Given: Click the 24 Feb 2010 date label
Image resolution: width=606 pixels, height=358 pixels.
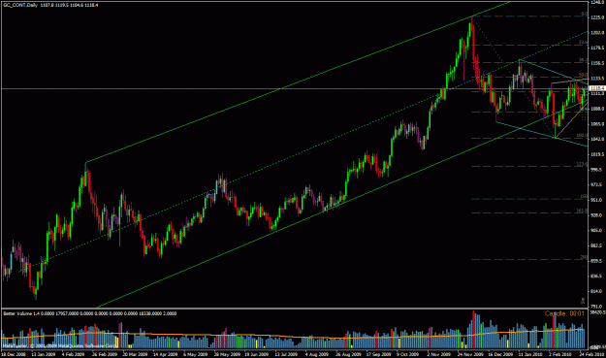Looking at the screenshot, I should [x=591, y=354].
